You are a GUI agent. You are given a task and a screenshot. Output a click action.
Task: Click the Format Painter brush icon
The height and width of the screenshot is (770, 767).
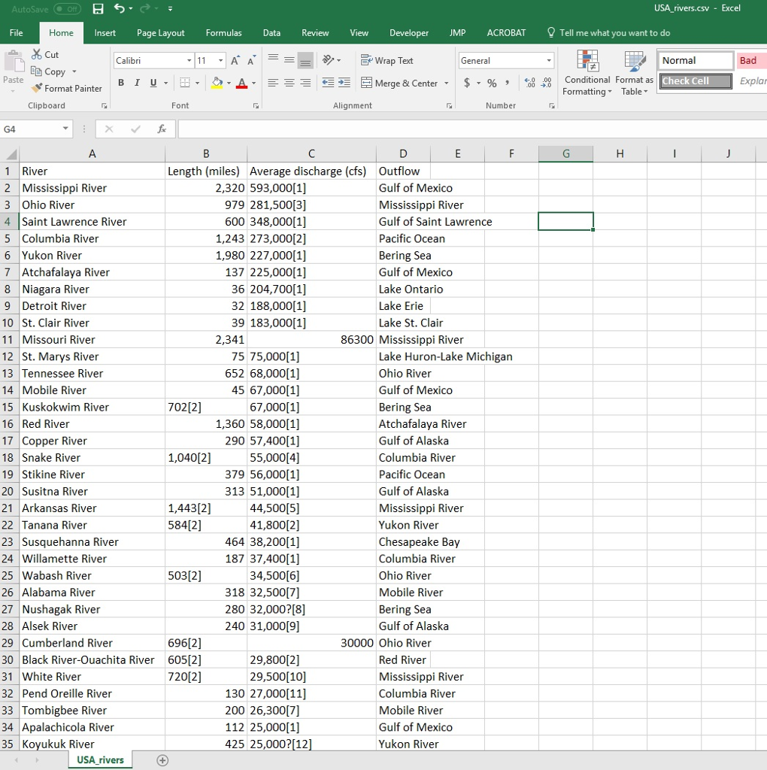coord(38,89)
